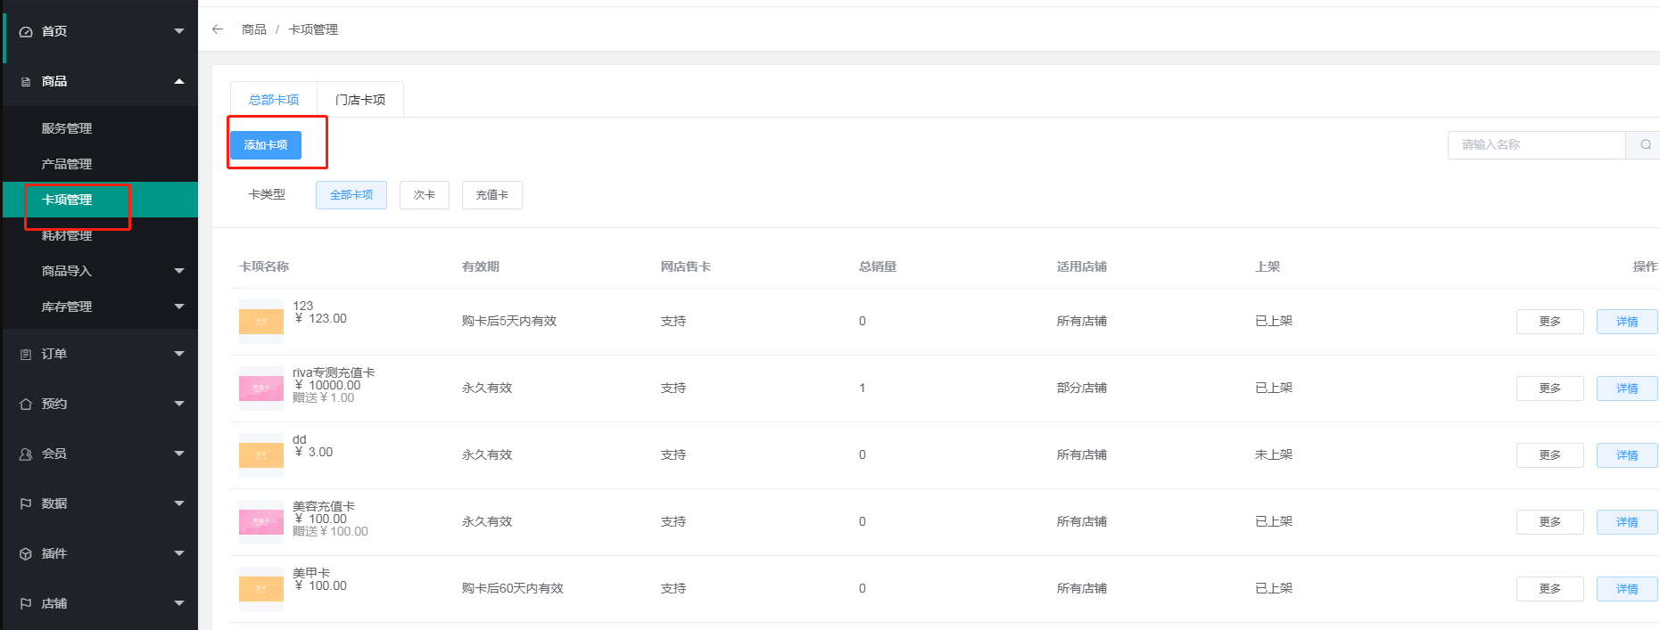
Task: Click the 订单 order icon in sidebar
Action: point(26,354)
